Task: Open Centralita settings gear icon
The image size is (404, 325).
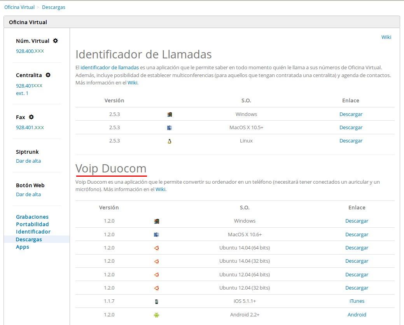Action: [x=48, y=75]
